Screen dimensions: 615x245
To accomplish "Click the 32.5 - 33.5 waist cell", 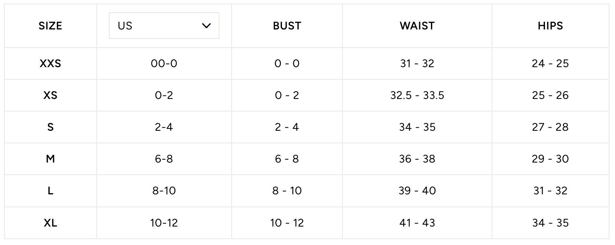I will click(x=417, y=95).
